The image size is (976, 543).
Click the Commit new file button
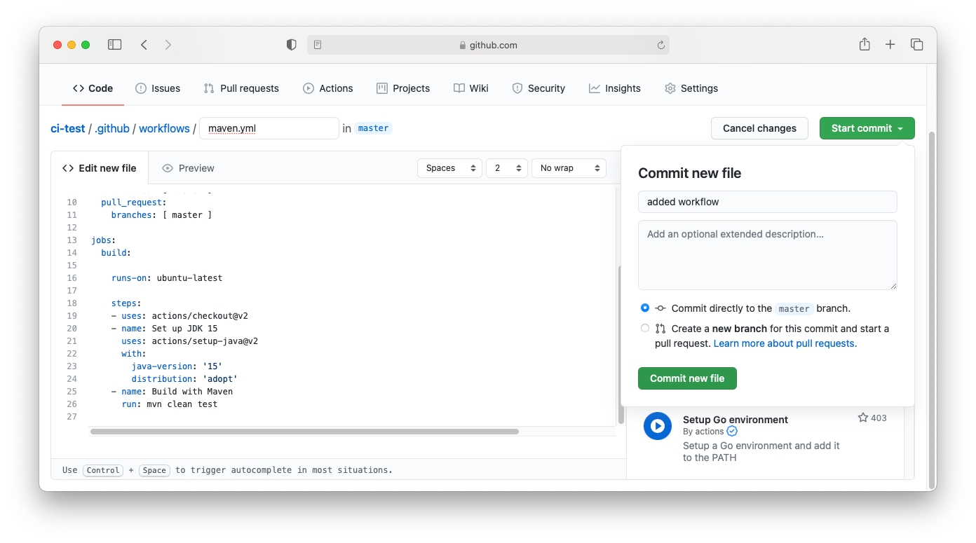(687, 378)
